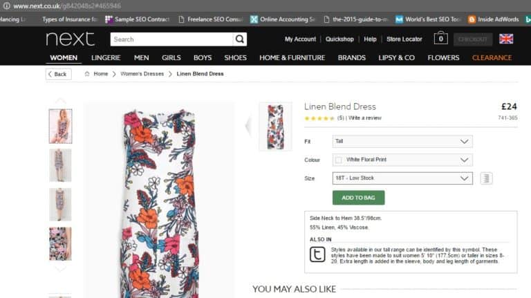Click the thumbnail down arrow
Image resolution: width=531 pixels, height=298 pixels.
tap(60, 269)
